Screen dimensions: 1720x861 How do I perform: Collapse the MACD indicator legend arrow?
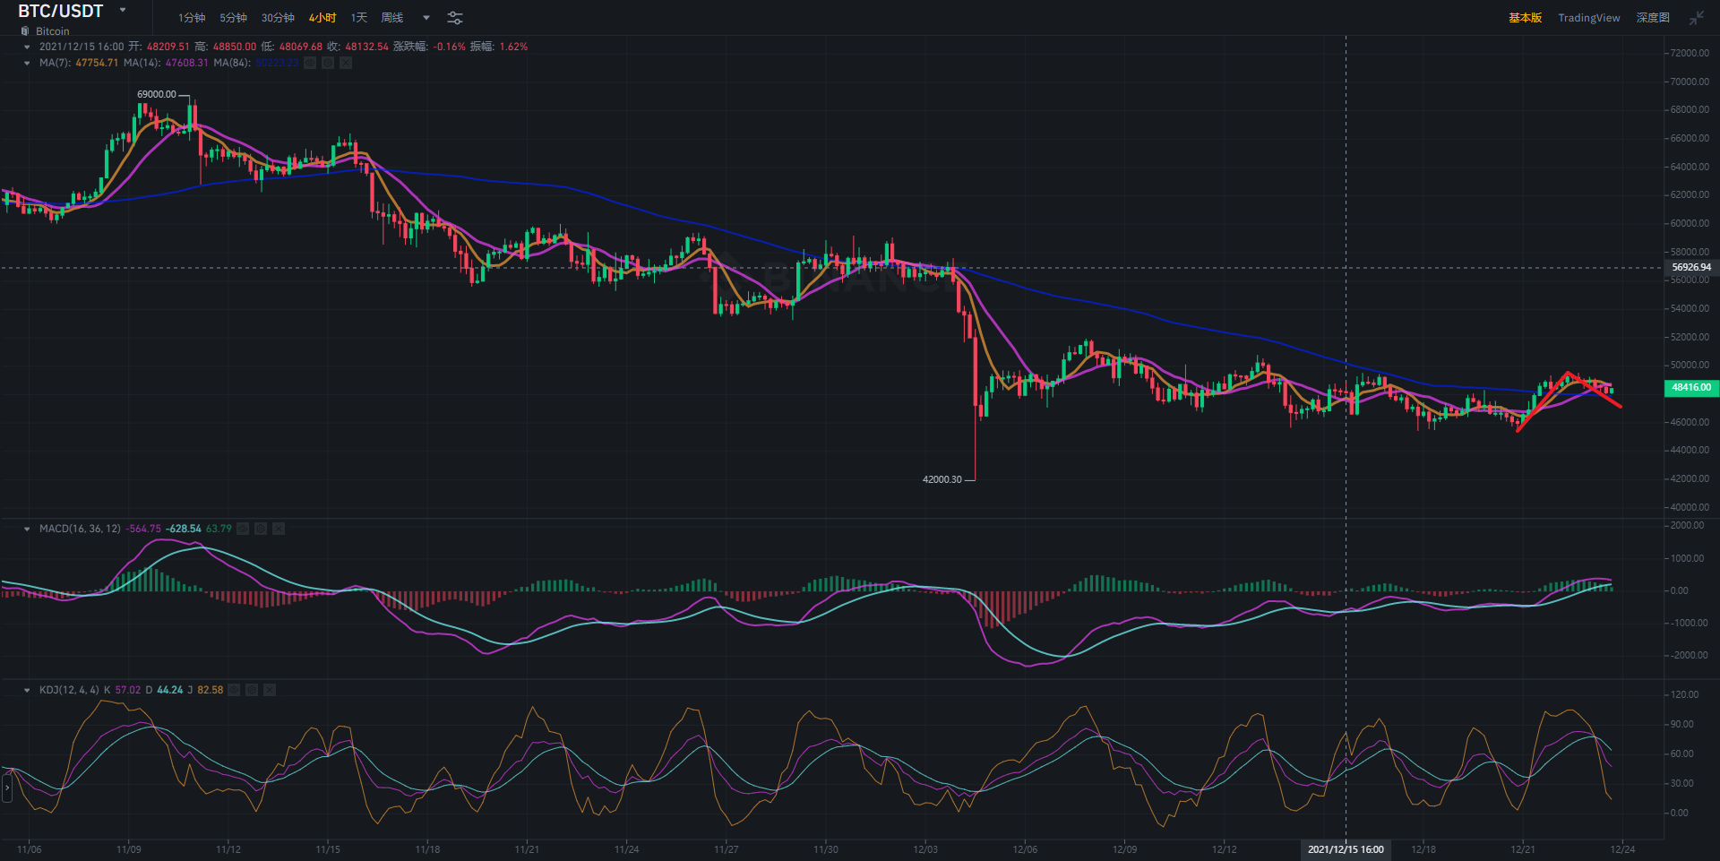27,529
